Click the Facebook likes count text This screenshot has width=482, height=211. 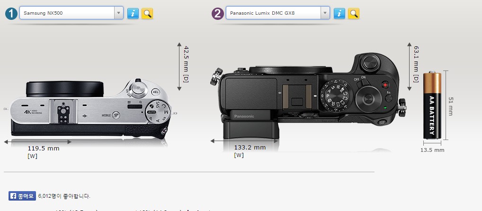[64, 196]
